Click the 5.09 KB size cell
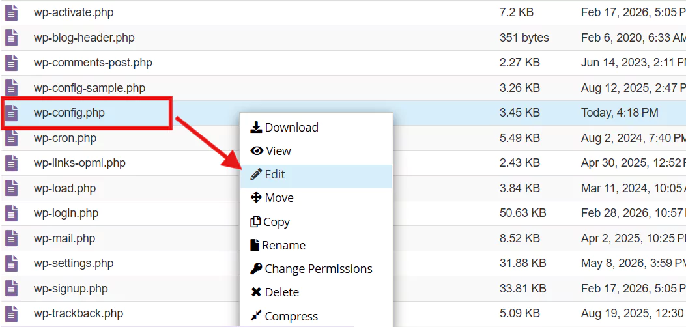This screenshot has width=686, height=327. pyautogui.click(x=520, y=314)
